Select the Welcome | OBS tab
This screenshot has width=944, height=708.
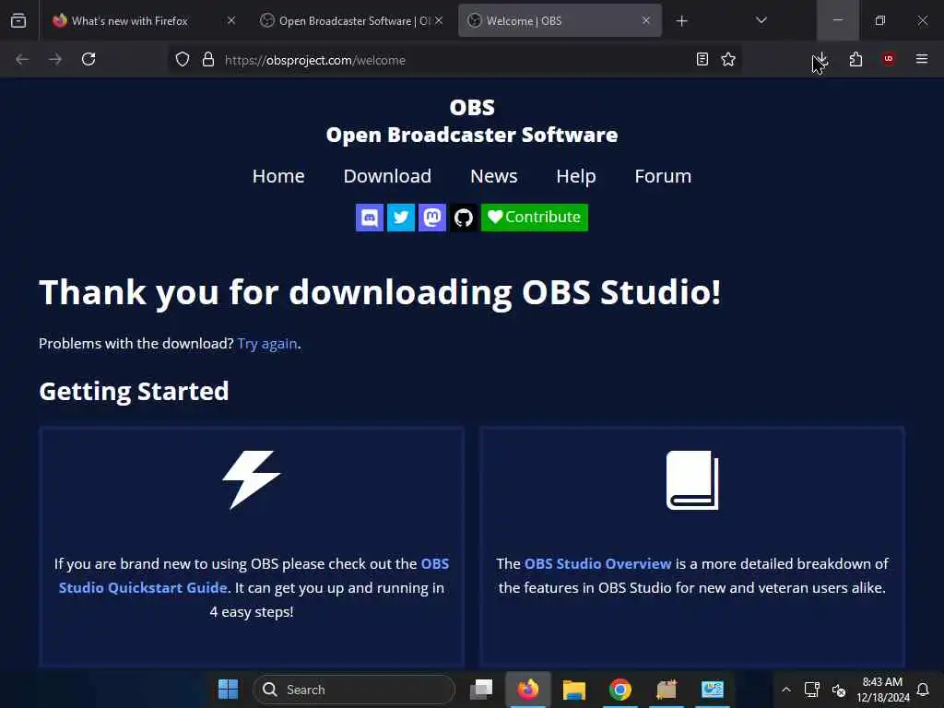coord(560,20)
